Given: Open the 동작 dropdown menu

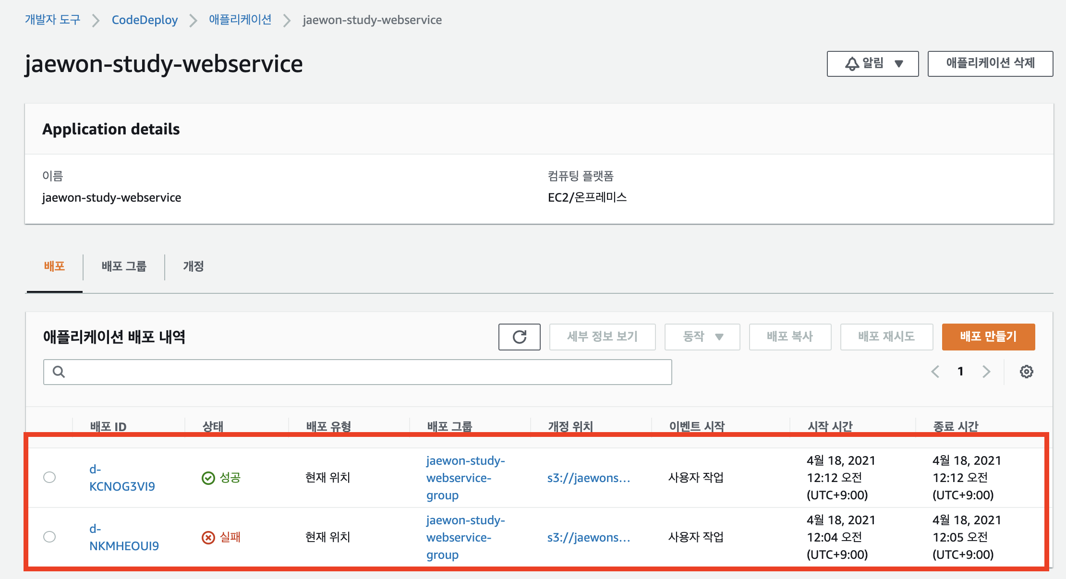Looking at the screenshot, I should coord(702,337).
